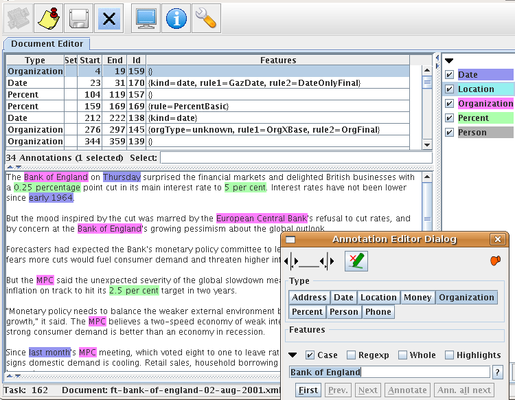Click the document text scroll up arrow
Viewport: 515px width, 400px height.
click(x=427, y=177)
